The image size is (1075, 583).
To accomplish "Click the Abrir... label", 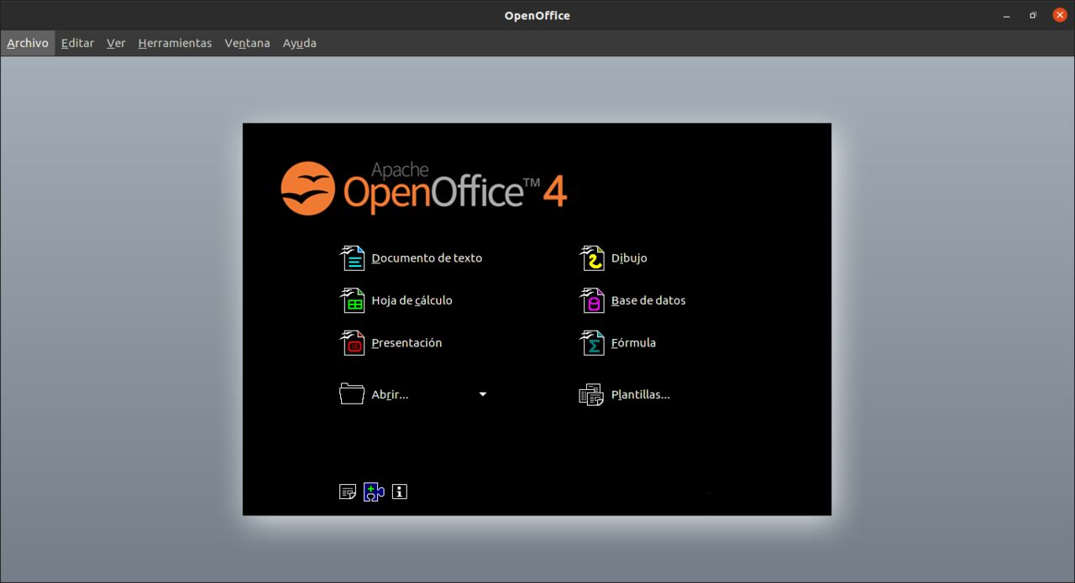I will (390, 394).
